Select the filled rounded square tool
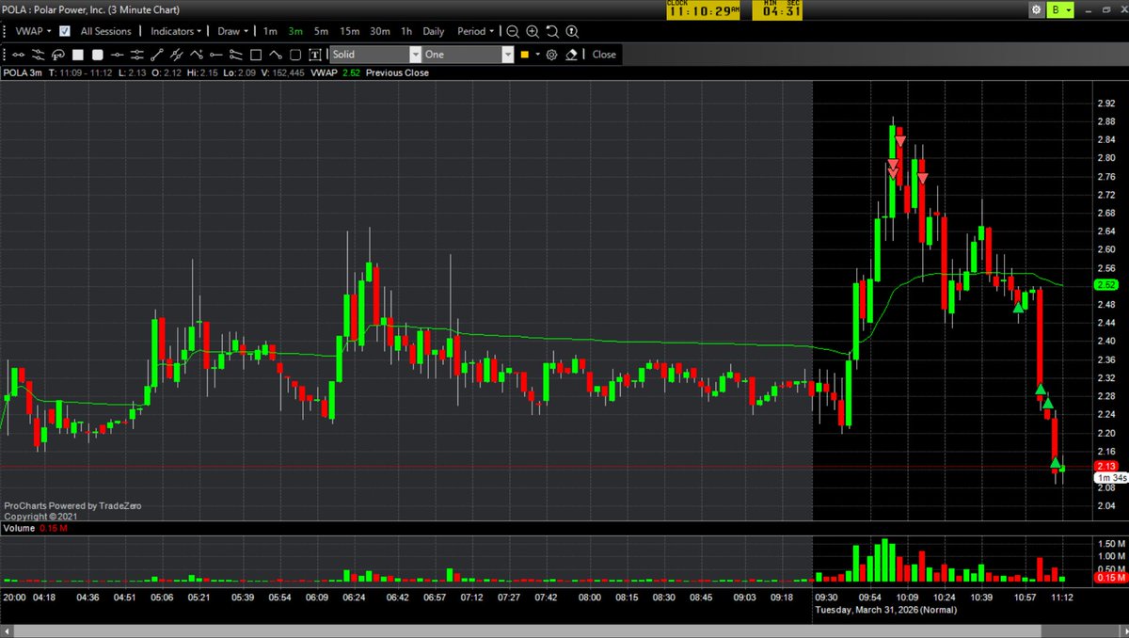 [x=97, y=55]
